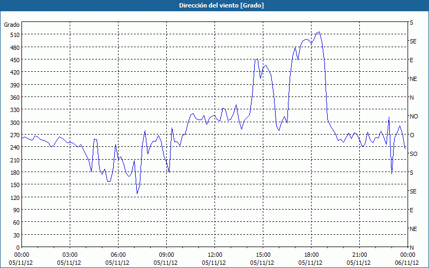Select the 330 value on the left axis
This screenshot has width=429, height=268.
click(x=15, y=110)
